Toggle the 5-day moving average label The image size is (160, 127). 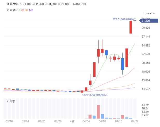[20, 10]
